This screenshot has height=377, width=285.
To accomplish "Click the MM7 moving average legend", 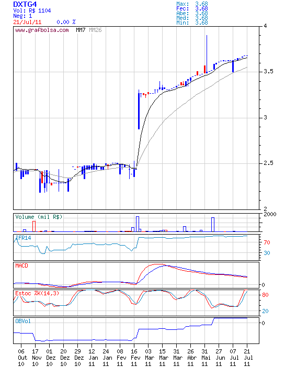I will pos(81,30).
